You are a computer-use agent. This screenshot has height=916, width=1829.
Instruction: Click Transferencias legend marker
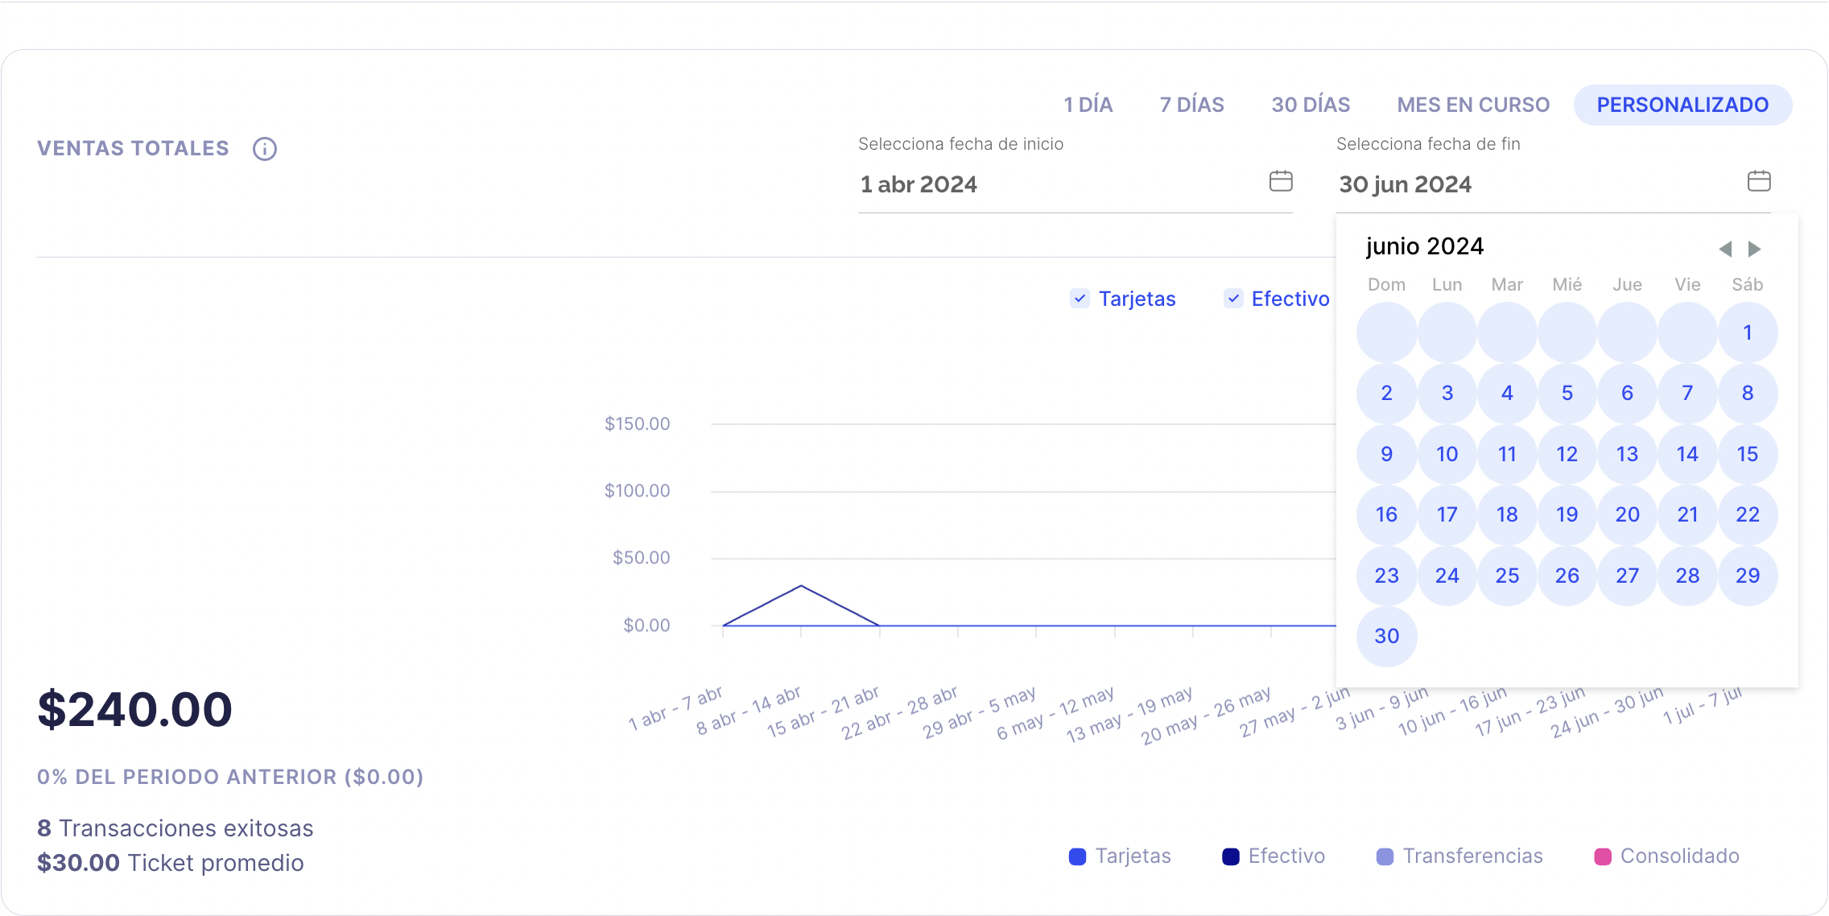point(1385,856)
